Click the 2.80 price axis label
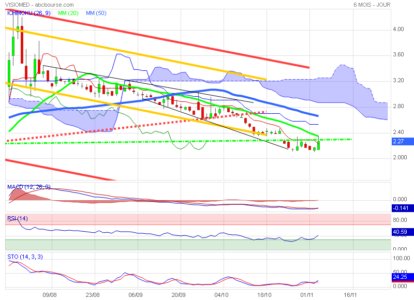414x300 pixels. click(x=398, y=106)
